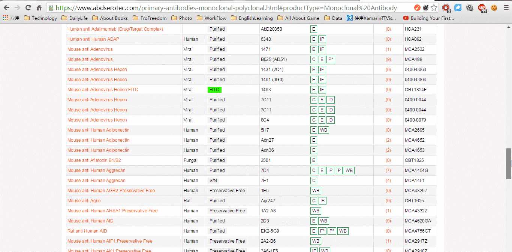This screenshot has height=252, width=512.
Task: Click the ID tag in the 8C4 row
Action: (331, 120)
